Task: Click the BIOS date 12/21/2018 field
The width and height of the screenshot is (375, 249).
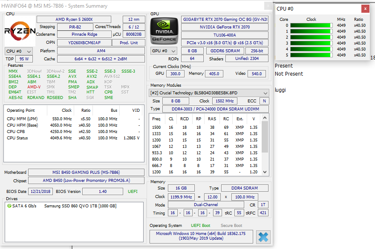Action: pos(40,191)
